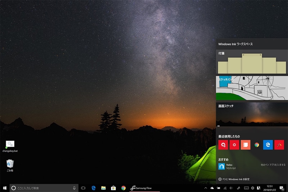Viewport: 288px width, 192px height.
Task: Open Edge from the taskbar
Action: coord(94,188)
